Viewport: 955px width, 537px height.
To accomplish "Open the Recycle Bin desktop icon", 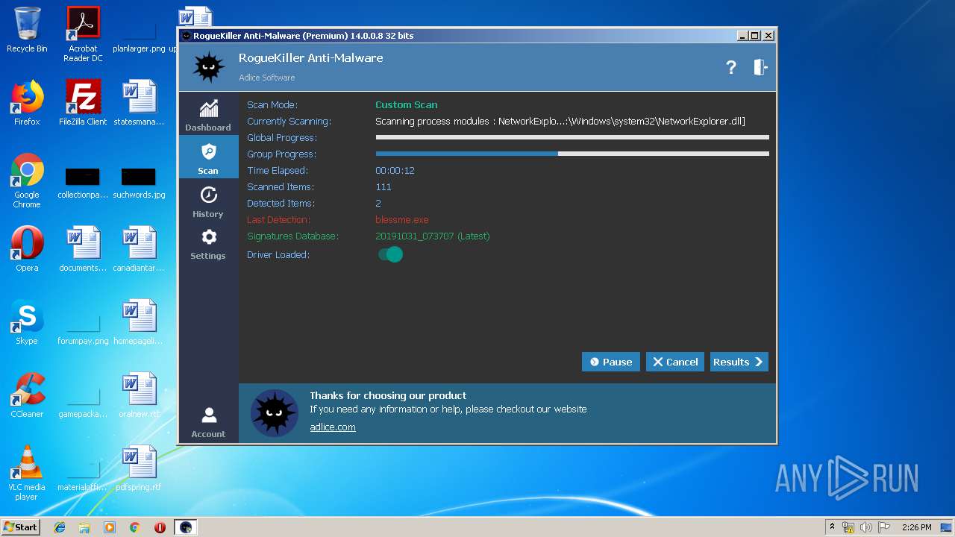I will coord(27,30).
